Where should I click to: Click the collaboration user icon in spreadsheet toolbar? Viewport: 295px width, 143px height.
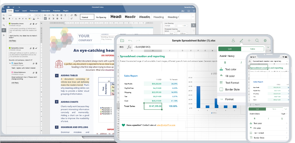point(233,41)
